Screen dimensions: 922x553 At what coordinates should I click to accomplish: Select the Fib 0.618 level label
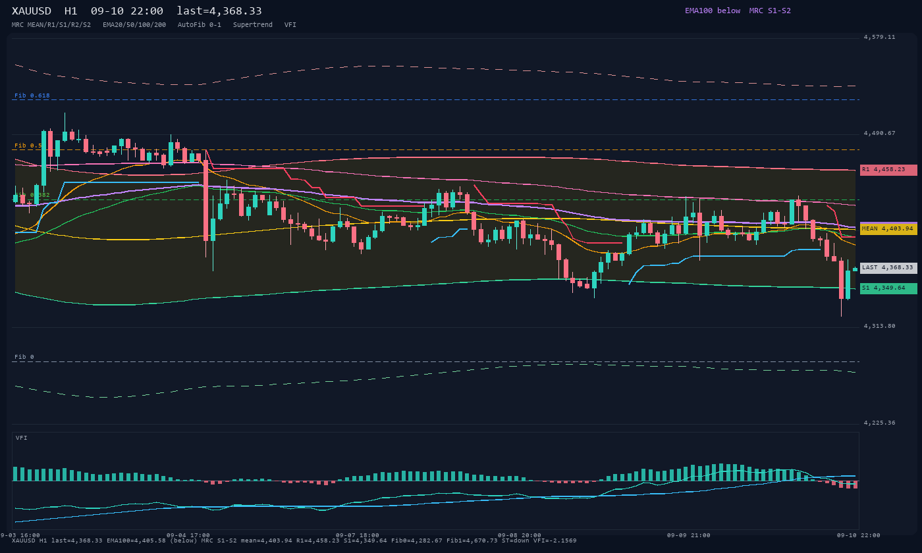tap(32, 95)
